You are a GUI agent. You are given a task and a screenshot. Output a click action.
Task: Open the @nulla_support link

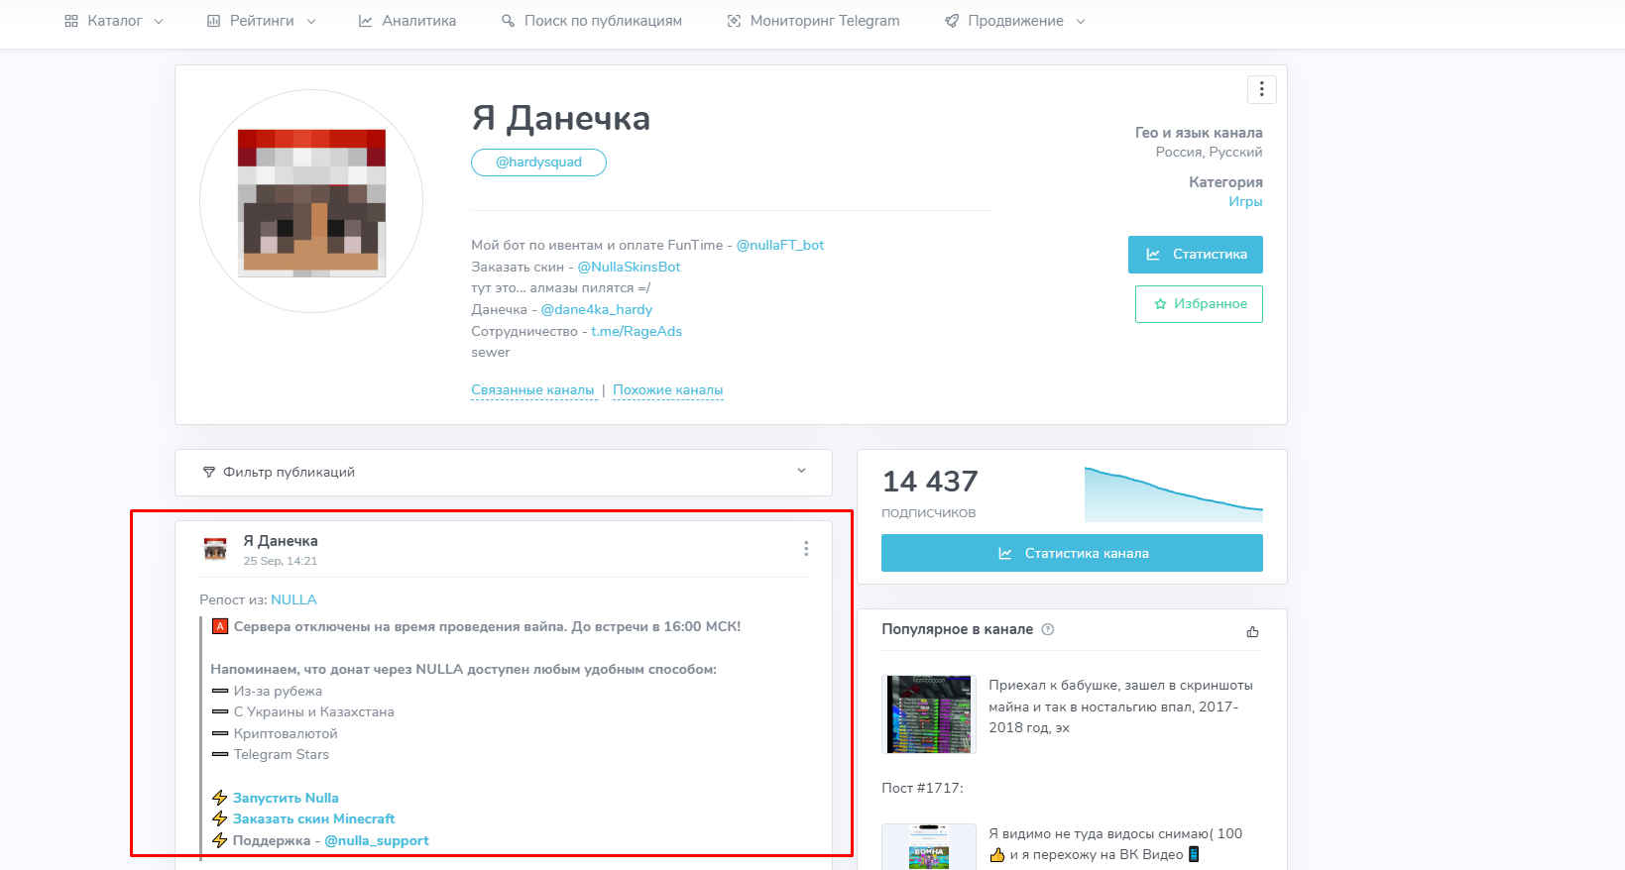click(x=377, y=840)
